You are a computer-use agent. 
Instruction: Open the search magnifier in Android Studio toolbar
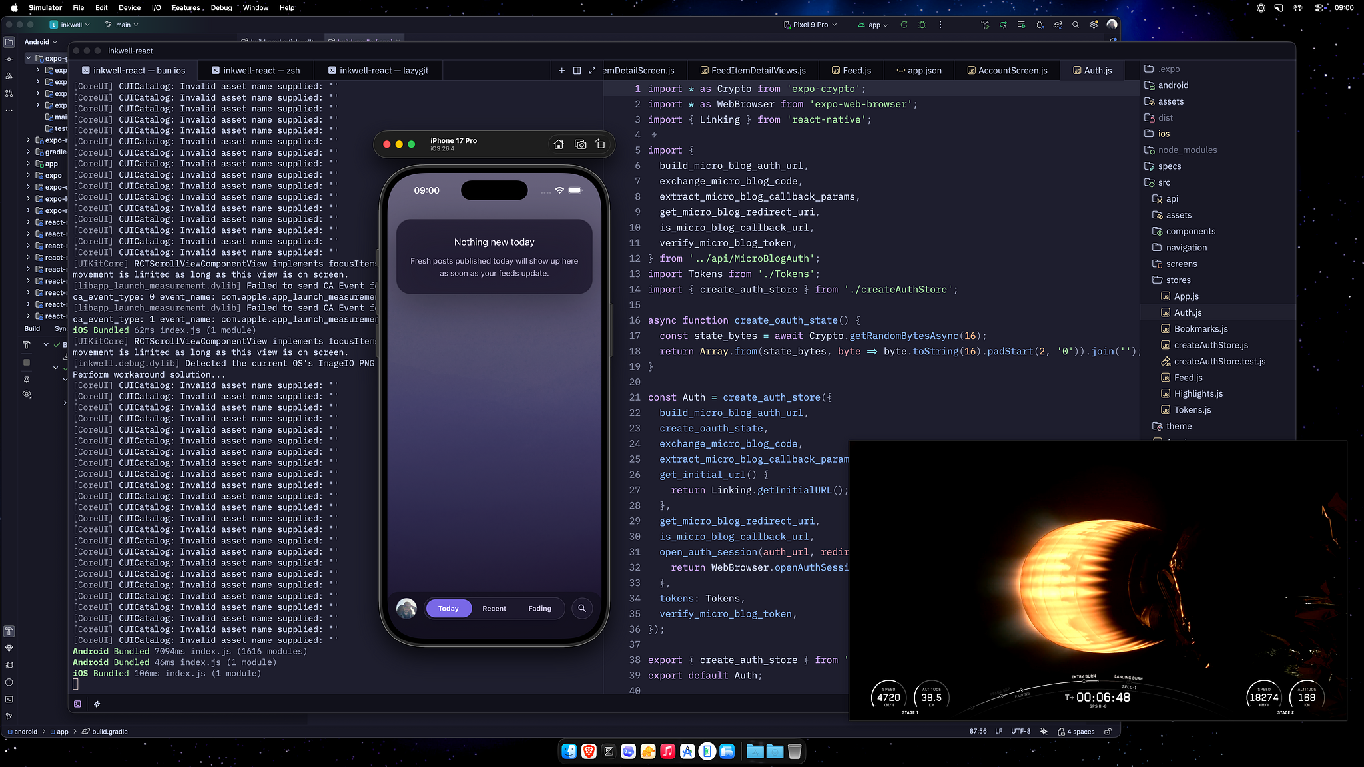[1076, 25]
